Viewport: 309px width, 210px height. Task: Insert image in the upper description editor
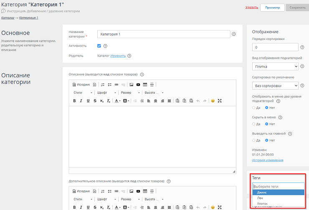[131, 85]
